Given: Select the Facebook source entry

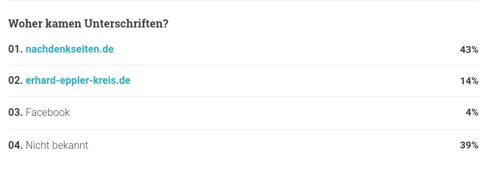Looking at the screenshot, I should [x=47, y=112].
